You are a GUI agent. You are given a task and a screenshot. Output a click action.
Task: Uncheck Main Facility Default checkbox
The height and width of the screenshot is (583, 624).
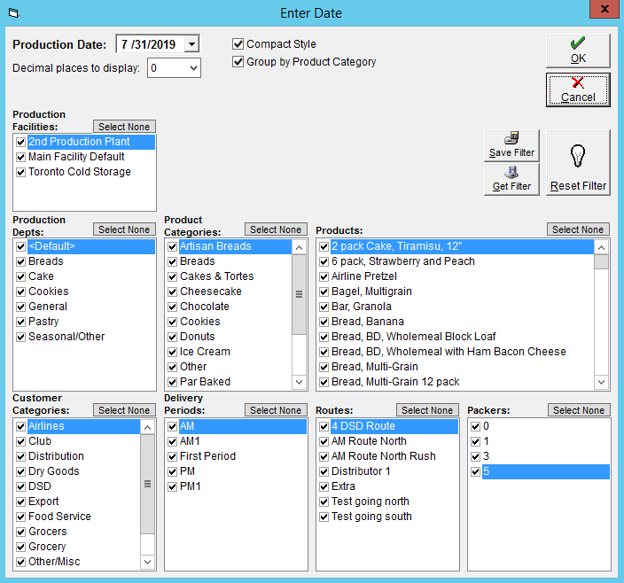pyautogui.click(x=21, y=157)
